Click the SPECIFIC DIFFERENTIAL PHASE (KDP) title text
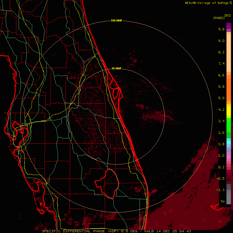This screenshot has width=233, height=233. point(81,231)
